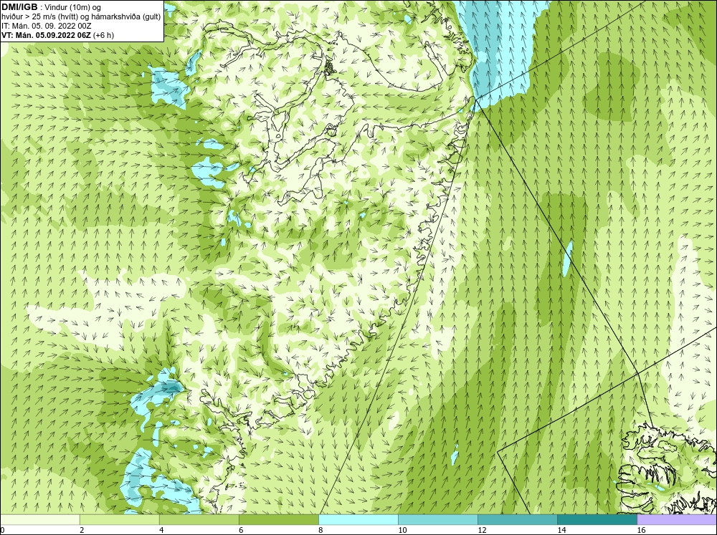
Task: Click the 8–10 m/s light cyan legend swatch
Action: point(358,520)
